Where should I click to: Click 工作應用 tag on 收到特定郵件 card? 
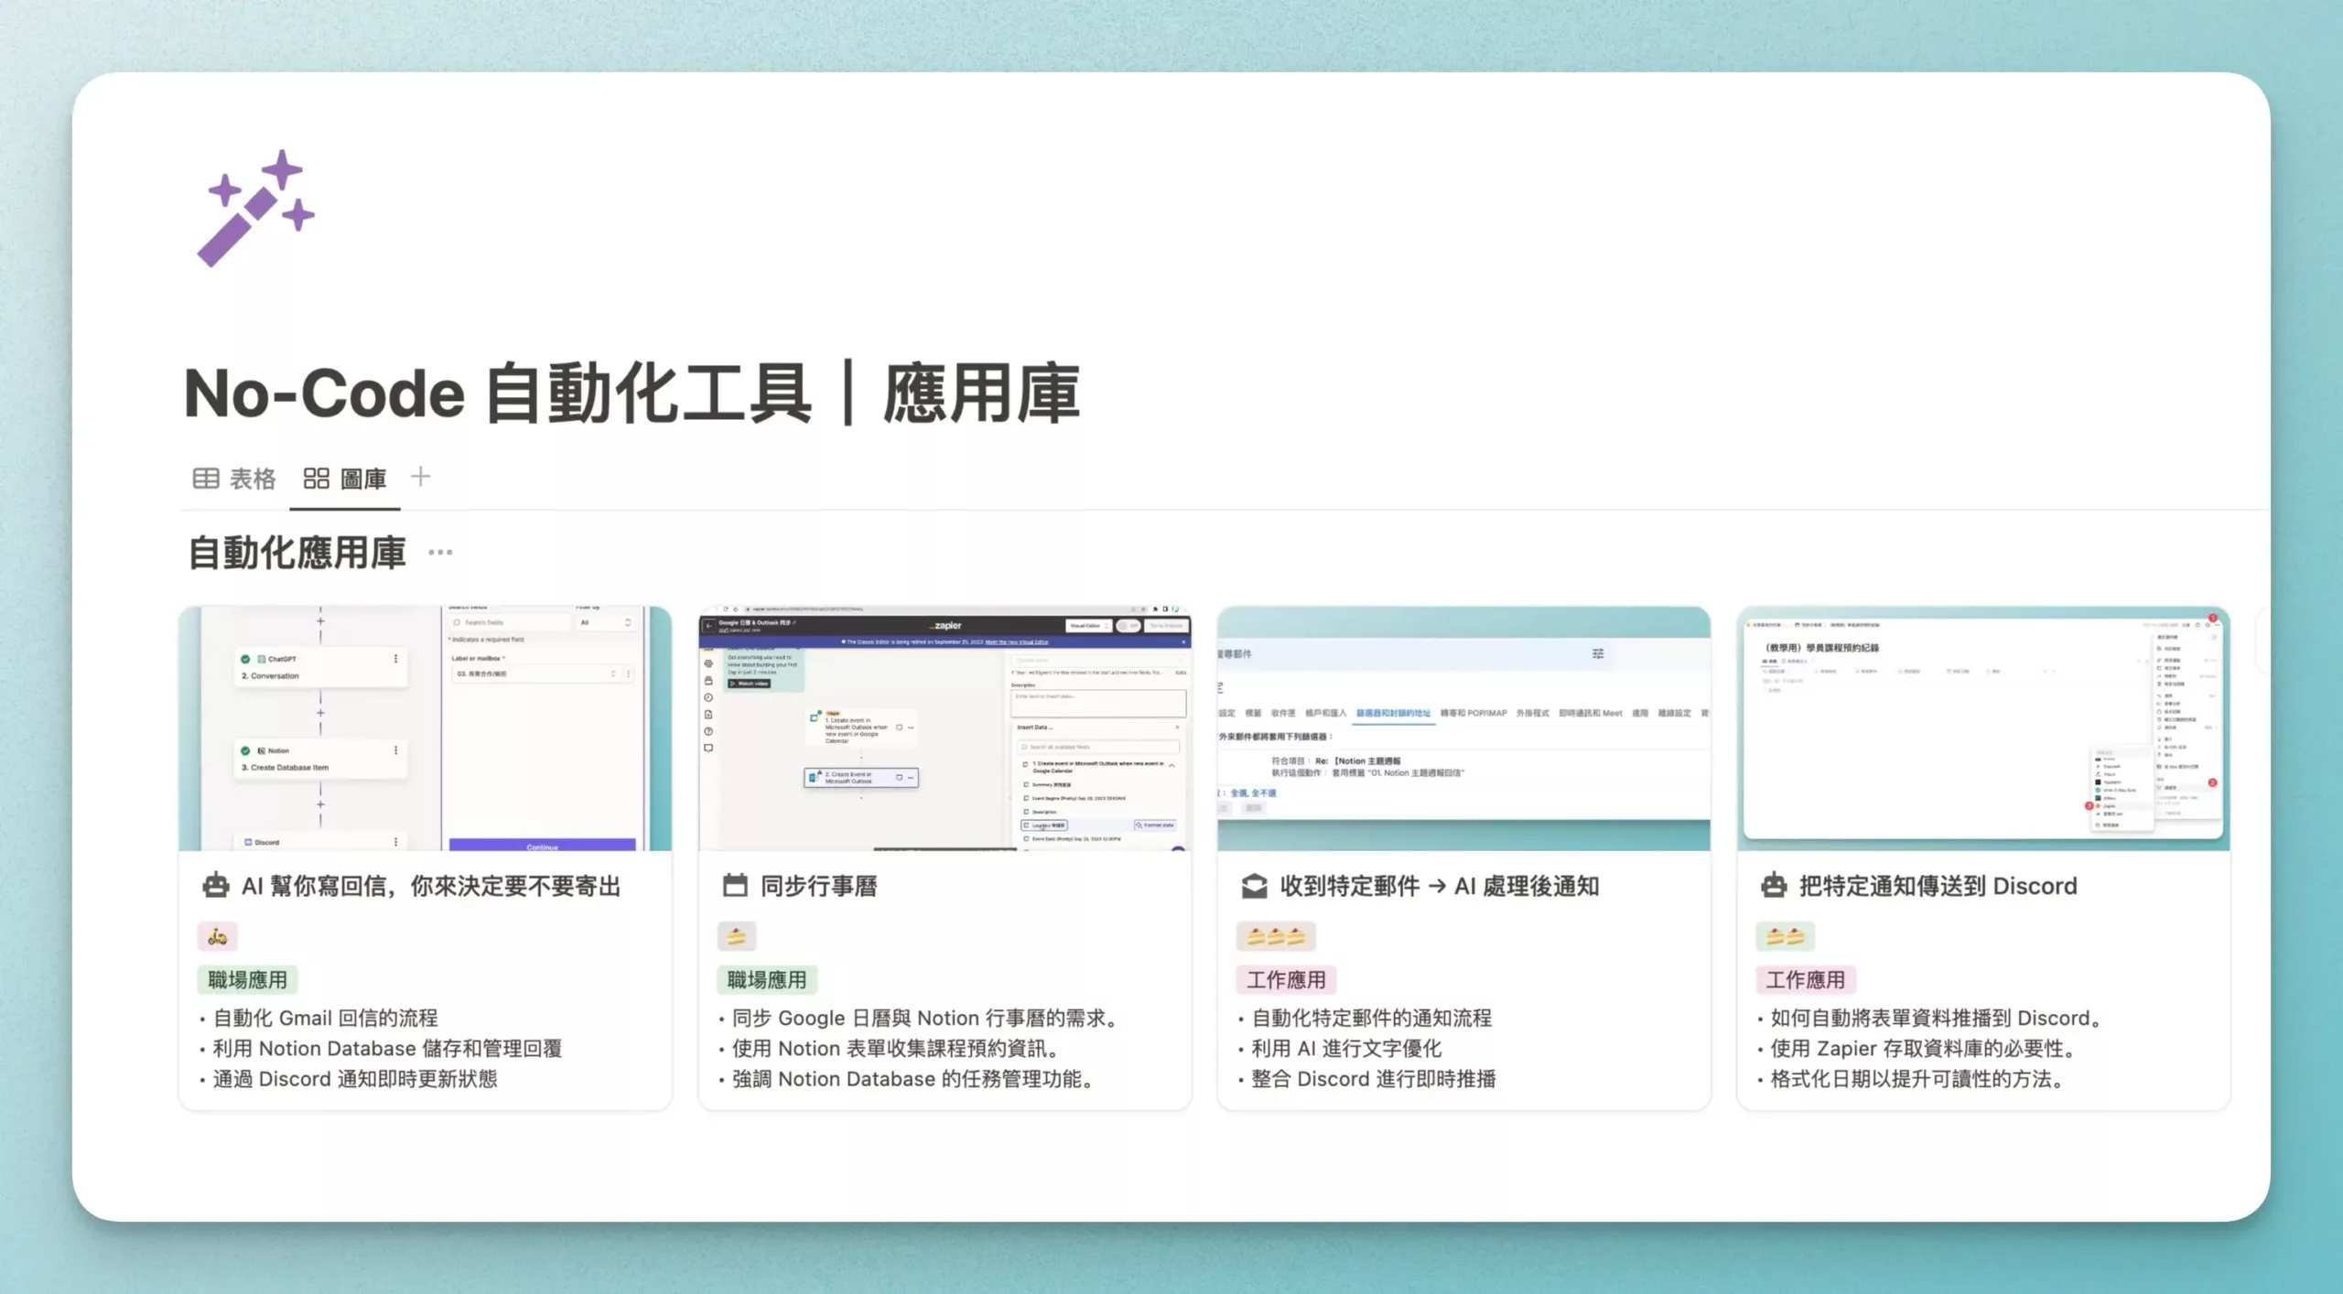click(x=1286, y=980)
